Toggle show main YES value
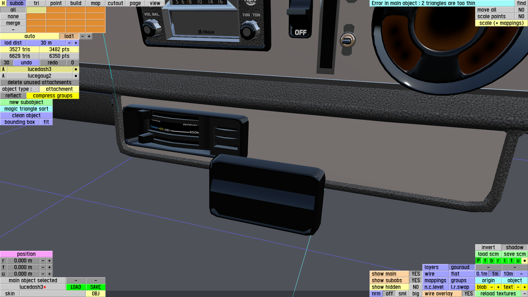528x297 pixels. [x=416, y=274]
